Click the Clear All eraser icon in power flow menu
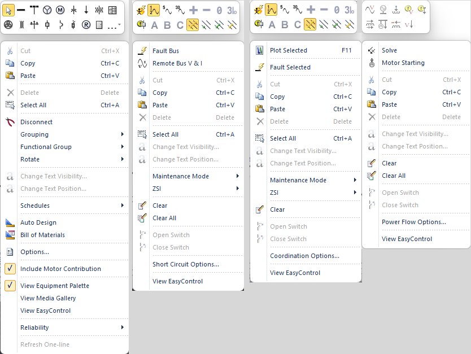Viewport: 471px width, 354px height. (372, 176)
